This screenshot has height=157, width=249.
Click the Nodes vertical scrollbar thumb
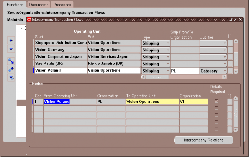(x=236, y=114)
